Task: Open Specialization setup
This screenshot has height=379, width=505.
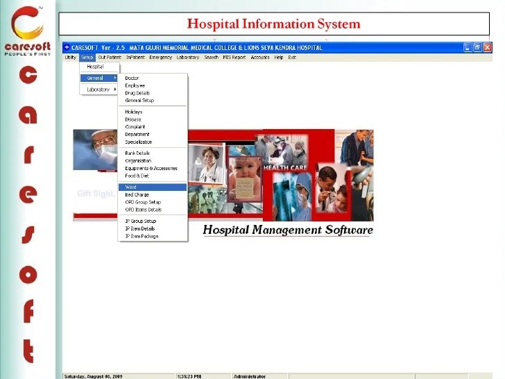Action: [153, 142]
